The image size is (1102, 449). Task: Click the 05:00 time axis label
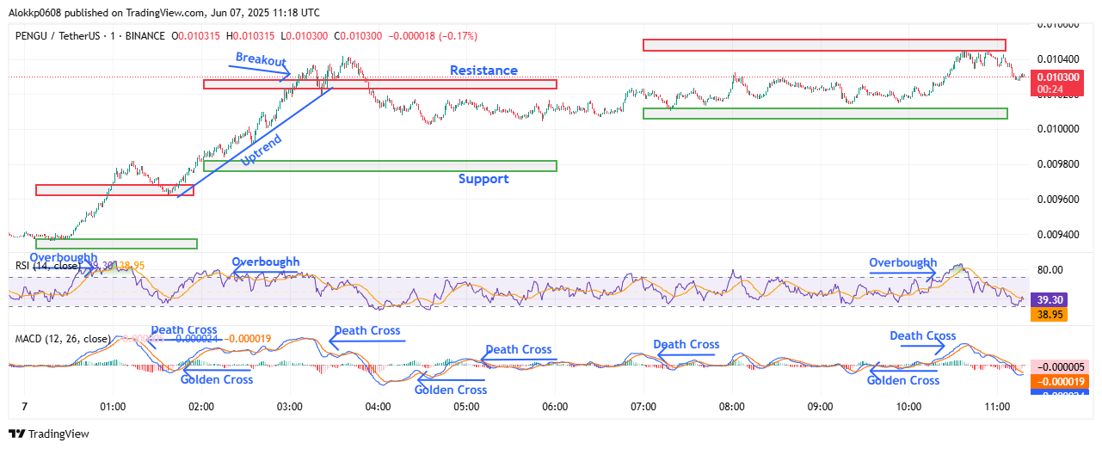pyautogui.click(x=466, y=407)
